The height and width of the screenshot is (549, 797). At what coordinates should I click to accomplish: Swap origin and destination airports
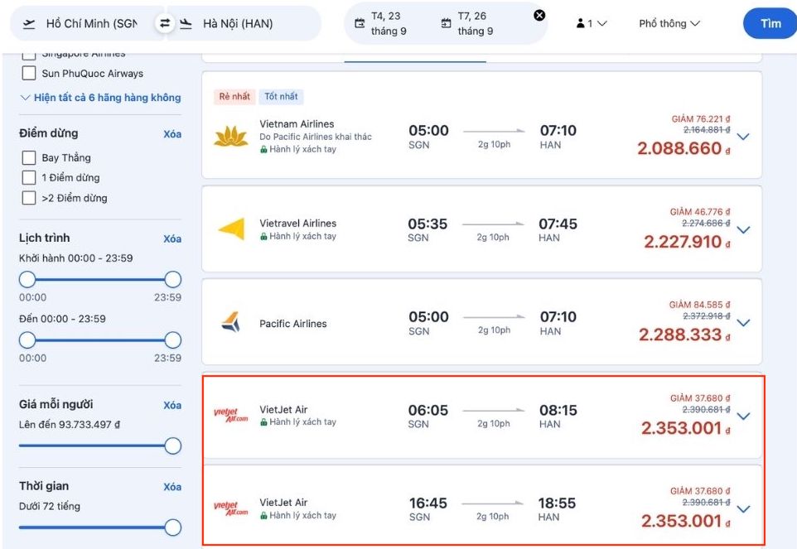(165, 23)
